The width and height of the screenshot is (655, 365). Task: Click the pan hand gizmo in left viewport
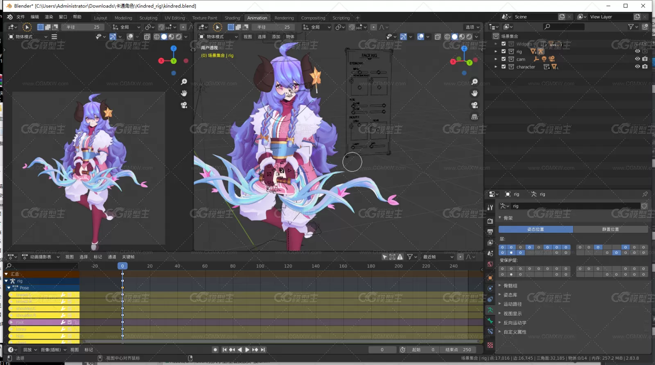184,93
